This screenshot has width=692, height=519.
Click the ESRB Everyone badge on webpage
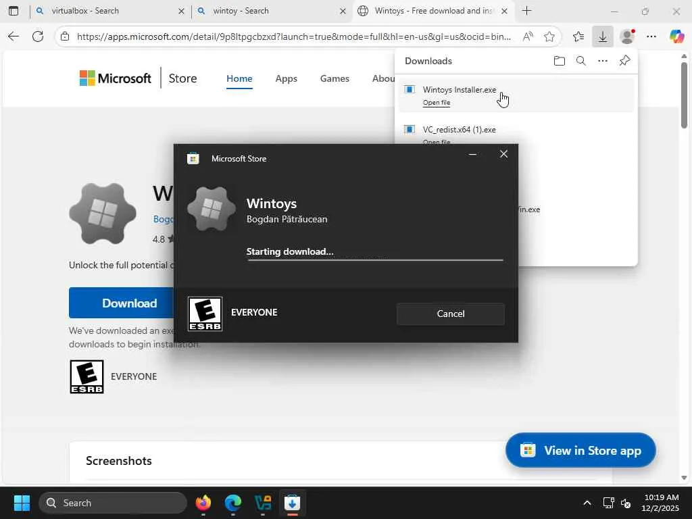(x=87, y=376)
